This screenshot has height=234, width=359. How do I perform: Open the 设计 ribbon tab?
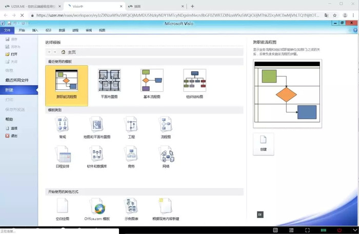pyautogui.click(x=49, y=30)
